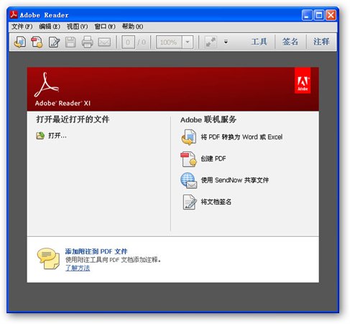The width and height of the screenshot is (350, 324).
Task: Click 使用 SendNow 共享文件 link
Action: coord(234,180)
